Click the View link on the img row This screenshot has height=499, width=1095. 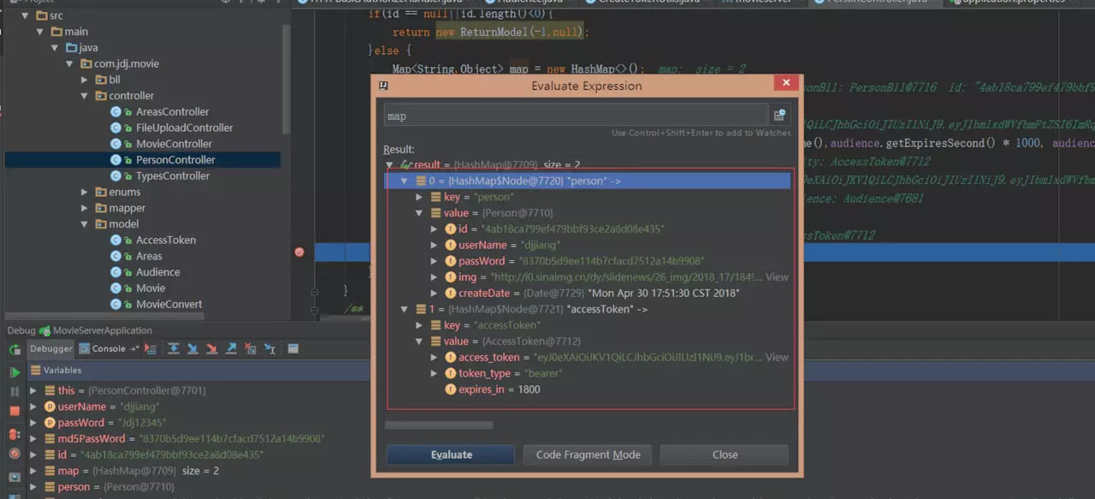(x=777, y=277)
